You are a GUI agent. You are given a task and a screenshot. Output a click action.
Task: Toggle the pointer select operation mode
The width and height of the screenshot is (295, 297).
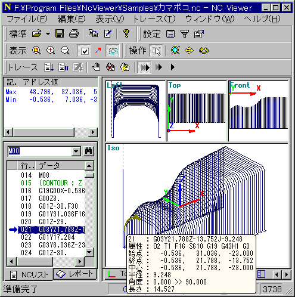click(156, 51)
